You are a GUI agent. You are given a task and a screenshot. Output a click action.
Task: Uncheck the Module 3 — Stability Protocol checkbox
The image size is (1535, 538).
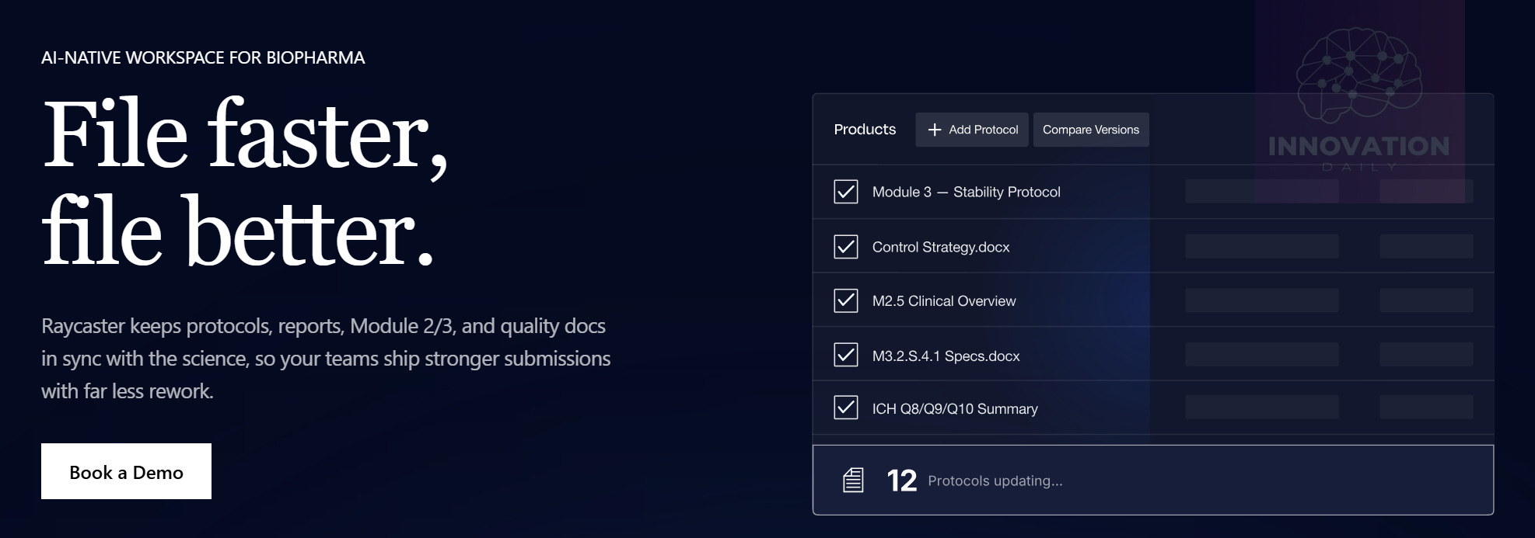point(846,192)
